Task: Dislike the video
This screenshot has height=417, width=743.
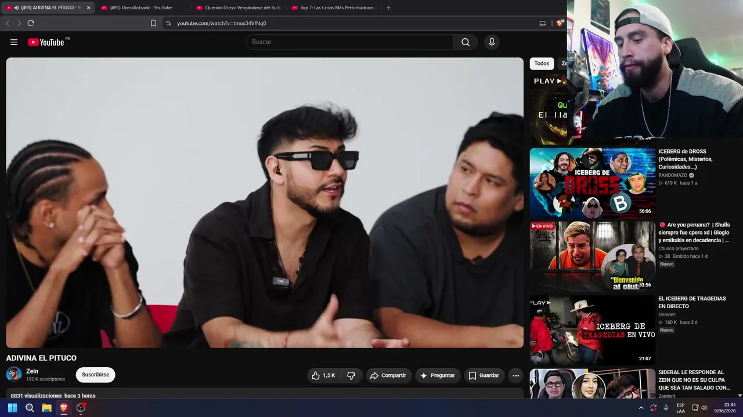Action: [x=351, y=375]
